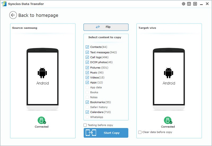Click the Syncios app logo

(x=4, y=4)
